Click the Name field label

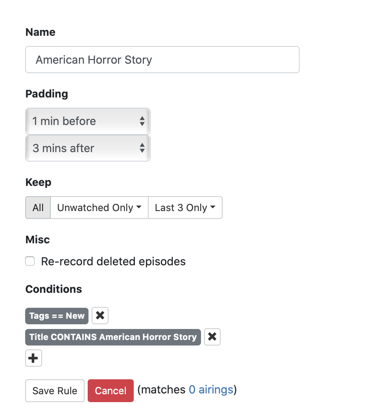[x=40, y=32]
